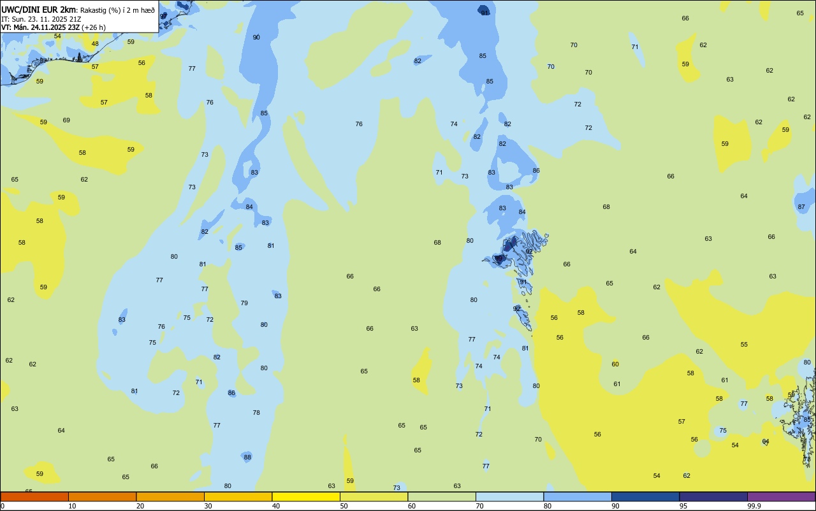Screen dimensions: 816x511
Task: Click the humidity value "55" on the map
Action: pyautogui.click(x=744, y=345)
